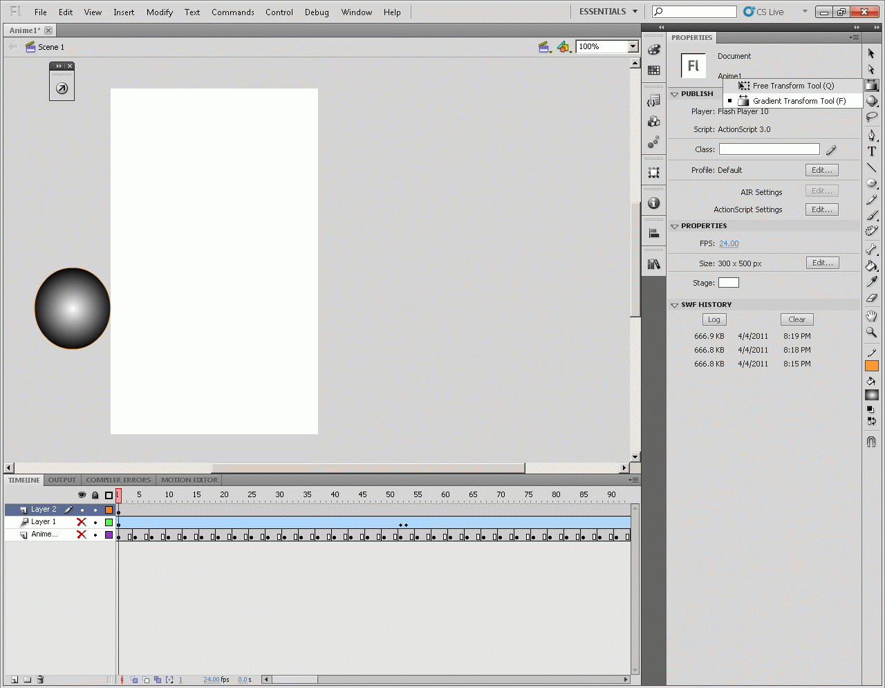Viewport: 885px width, 688px height.
Task: Open the Info panel icon
Action: pyautogui.click(x=653, y=203)
